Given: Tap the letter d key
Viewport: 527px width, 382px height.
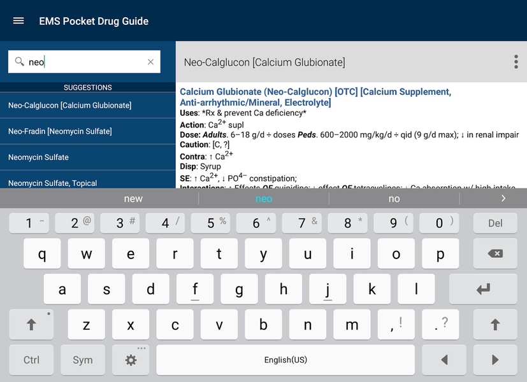Looking at the screenshot, I should click(x=151, y=289).
